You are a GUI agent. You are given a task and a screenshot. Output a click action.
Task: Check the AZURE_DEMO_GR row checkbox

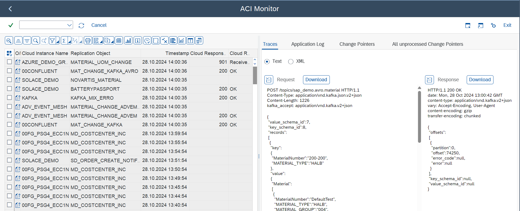point(9,62)
